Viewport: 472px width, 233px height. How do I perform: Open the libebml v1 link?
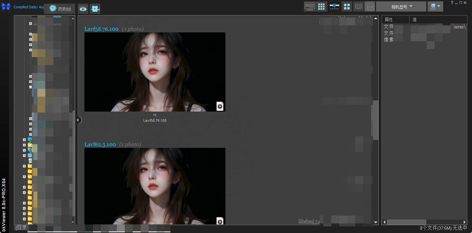coord(309,221)
